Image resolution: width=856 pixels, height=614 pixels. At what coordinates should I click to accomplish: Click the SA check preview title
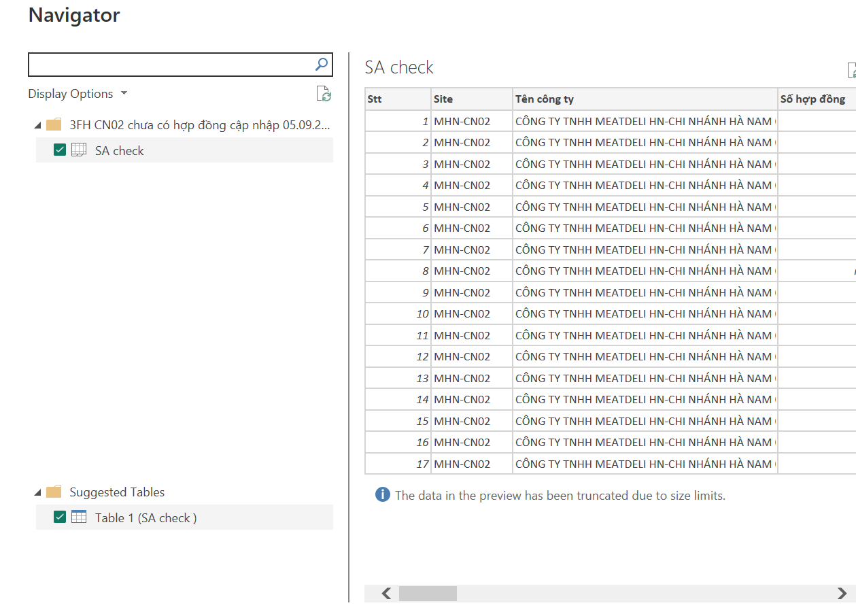tap(399, 67)
